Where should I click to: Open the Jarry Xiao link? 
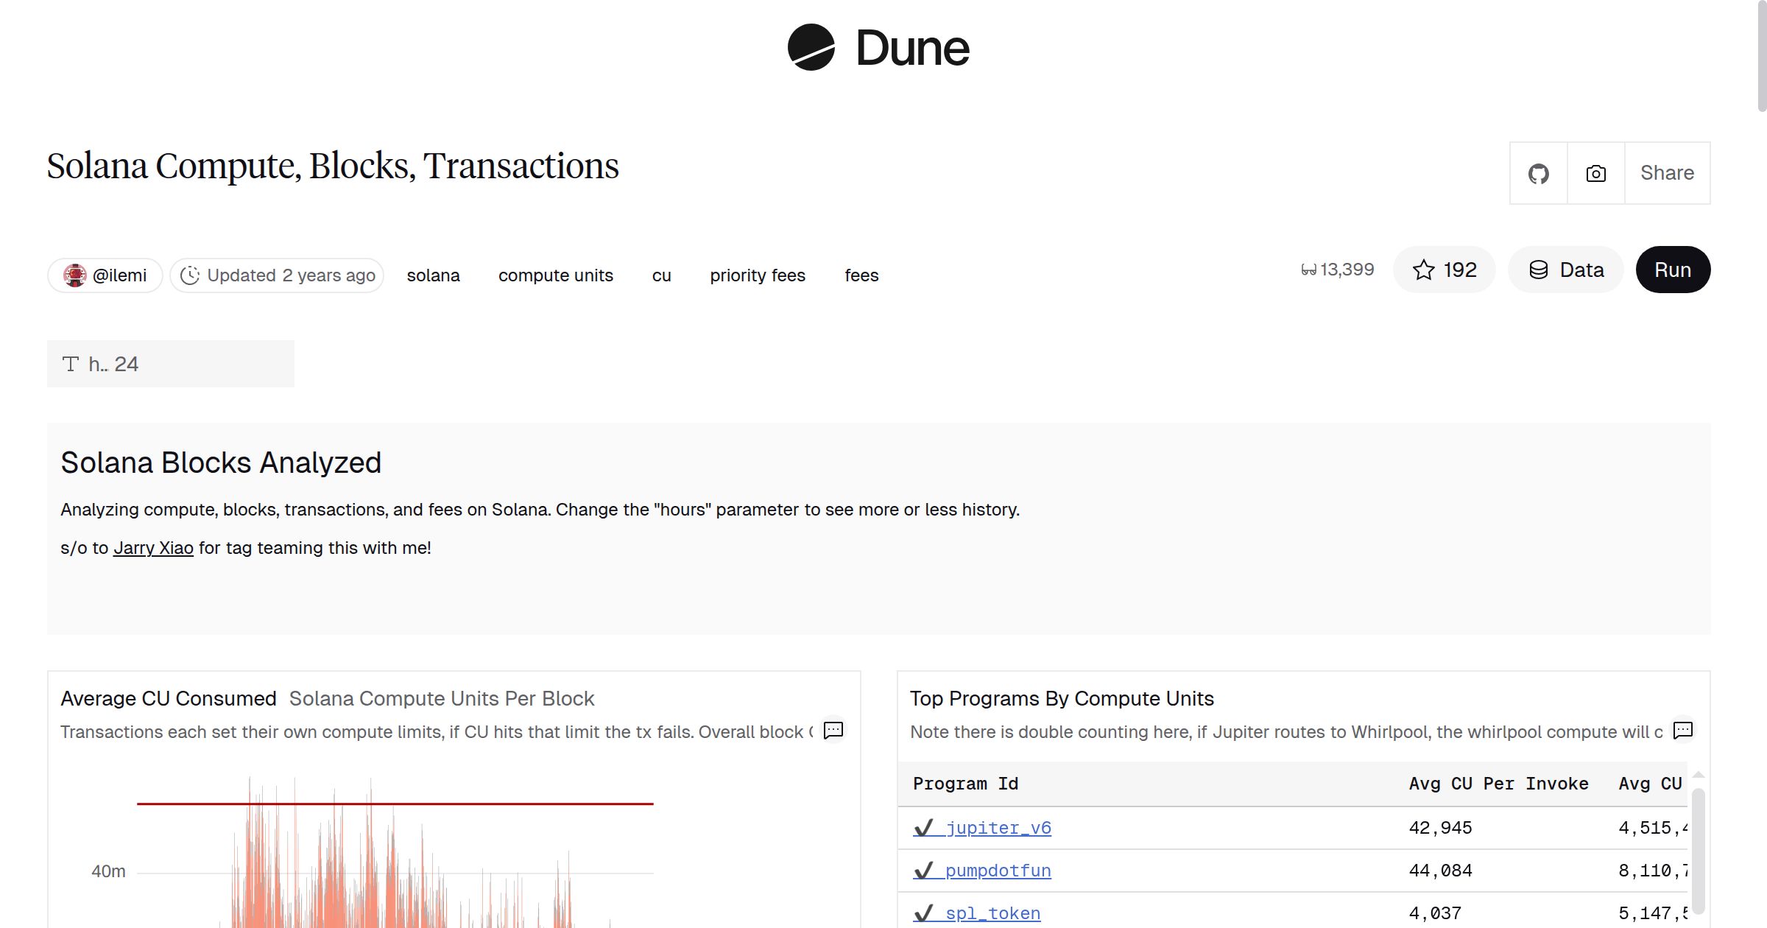[153, 547]
